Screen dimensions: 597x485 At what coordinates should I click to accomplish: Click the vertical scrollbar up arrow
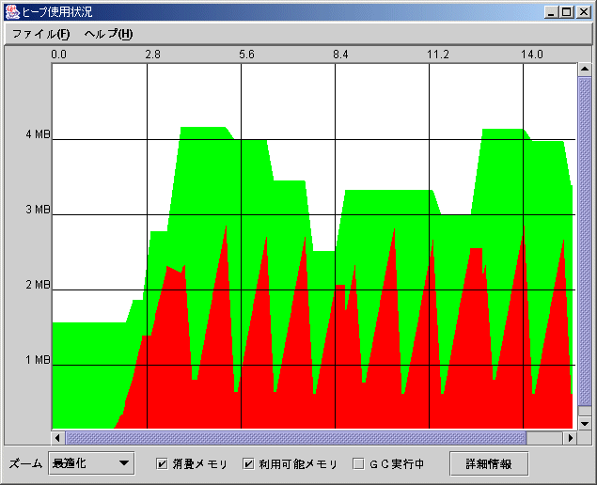click(585, 70)
